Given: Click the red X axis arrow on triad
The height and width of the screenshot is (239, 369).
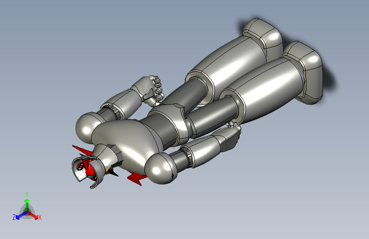Looking at the screenshot, I should pyautogui.click(x=33, y=215).
